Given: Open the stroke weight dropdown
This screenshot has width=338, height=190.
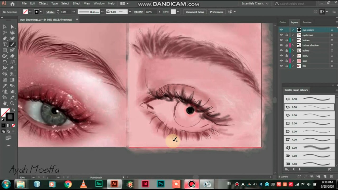Looking at the screenshot, I should coord(74,12).
